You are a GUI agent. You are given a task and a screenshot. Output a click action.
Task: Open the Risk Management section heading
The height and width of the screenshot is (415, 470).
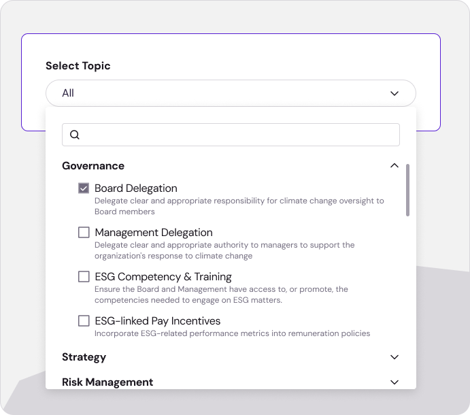point(107,382)
